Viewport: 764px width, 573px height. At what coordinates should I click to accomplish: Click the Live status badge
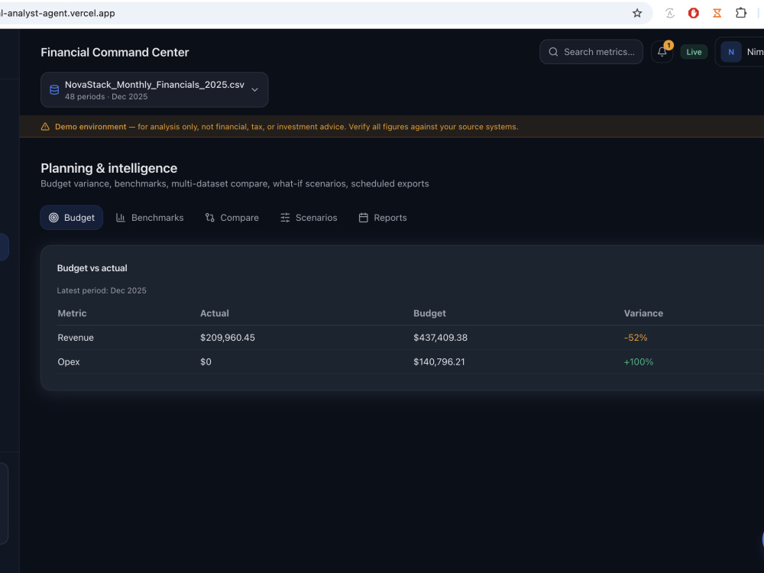tap(694, 52)
